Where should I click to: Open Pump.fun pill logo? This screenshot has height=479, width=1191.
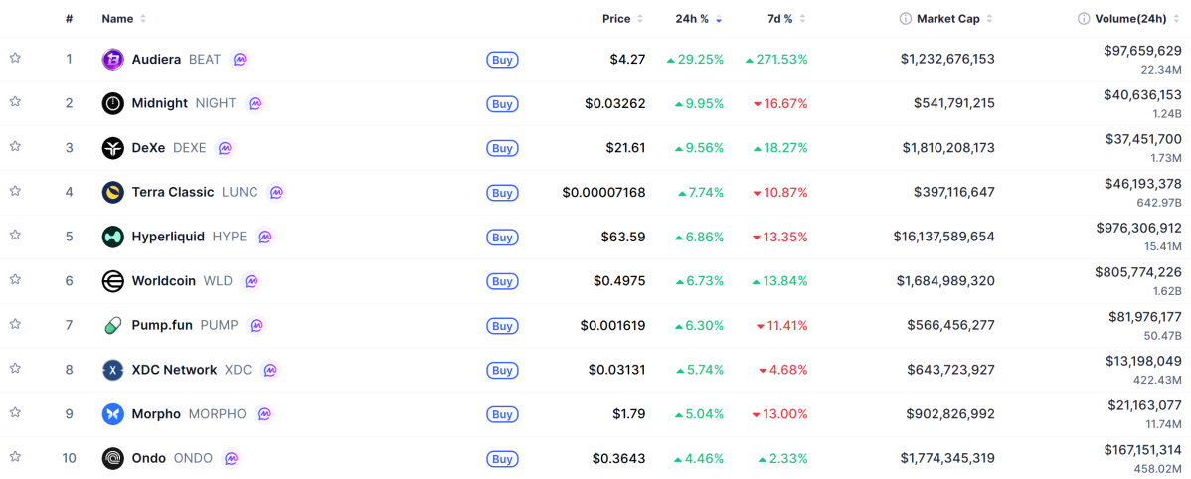click(x=113, y=326)
